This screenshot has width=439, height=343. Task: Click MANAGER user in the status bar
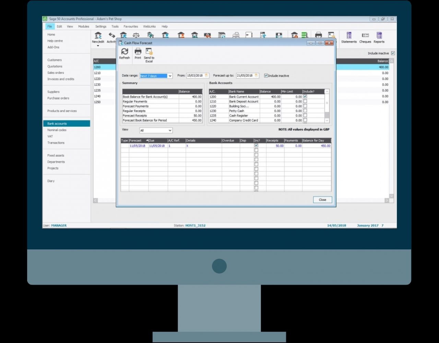pyautogui.click(x=59, y=225)
